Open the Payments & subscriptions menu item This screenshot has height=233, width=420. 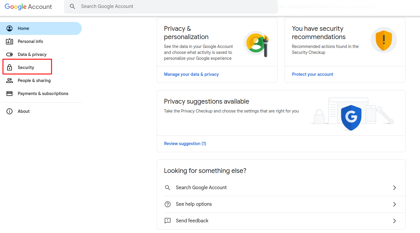coord(43,94)
